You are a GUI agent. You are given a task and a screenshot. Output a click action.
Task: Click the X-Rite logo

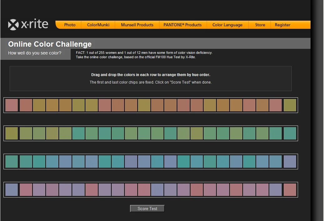pyautogui.click(x=28, y=24)
